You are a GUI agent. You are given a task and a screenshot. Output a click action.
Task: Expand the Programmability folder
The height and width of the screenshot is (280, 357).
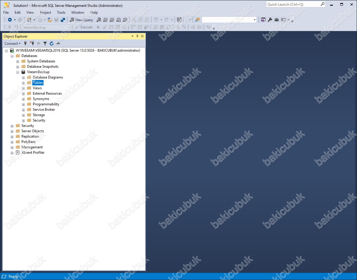[24, 104]
